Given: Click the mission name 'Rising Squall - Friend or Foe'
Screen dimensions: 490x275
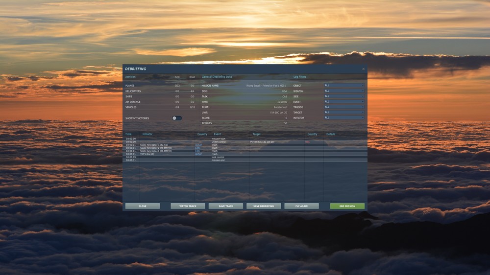Looking at the screenshot, I should click(x=266, y=86).
